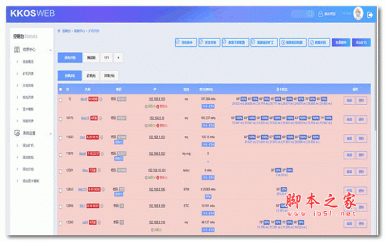Open the 添加钱包 item in the sidebar

pos(28,157)
